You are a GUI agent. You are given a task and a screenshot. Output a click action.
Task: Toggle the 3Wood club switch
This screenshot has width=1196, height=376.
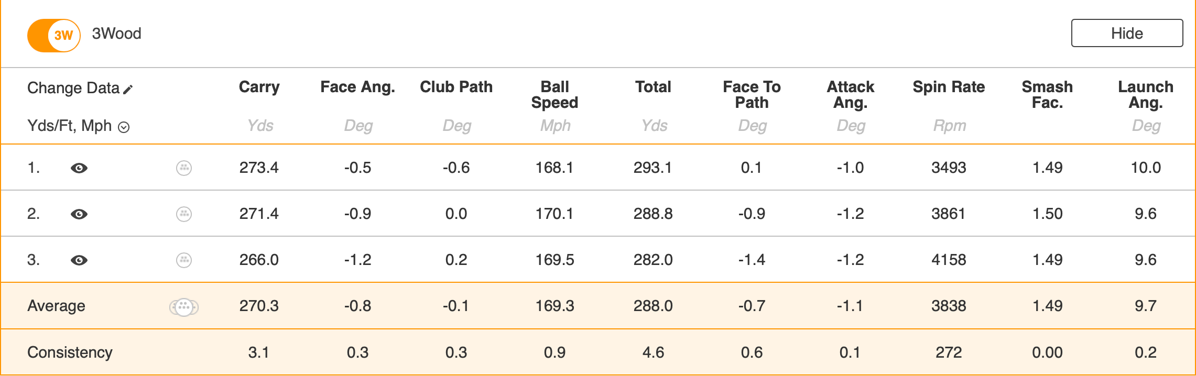(54, 36)
